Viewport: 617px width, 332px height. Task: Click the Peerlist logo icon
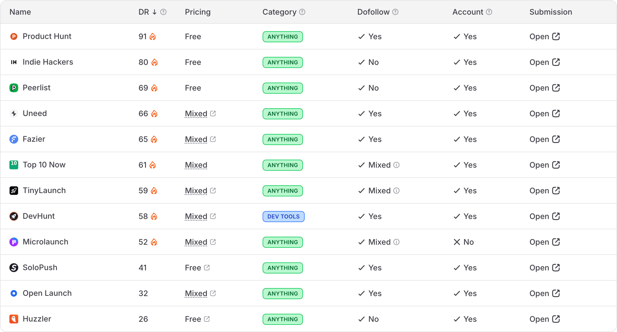[14, 88]
